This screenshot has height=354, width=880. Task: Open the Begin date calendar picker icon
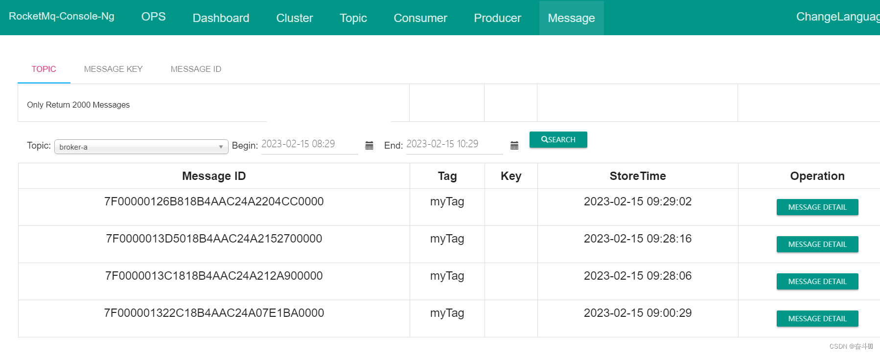coord(370,145)
